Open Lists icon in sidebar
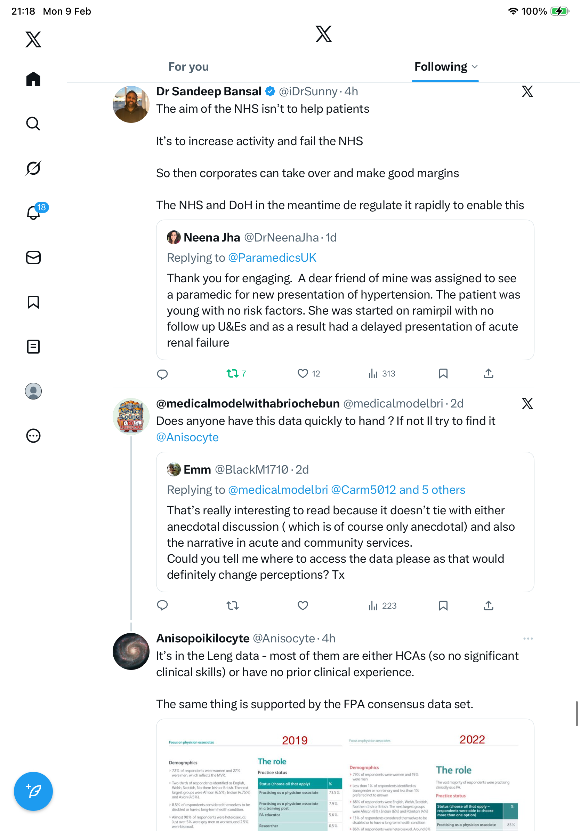Image resolution: width=580 pixels, height=831 pixels. (x=33, y=346)
